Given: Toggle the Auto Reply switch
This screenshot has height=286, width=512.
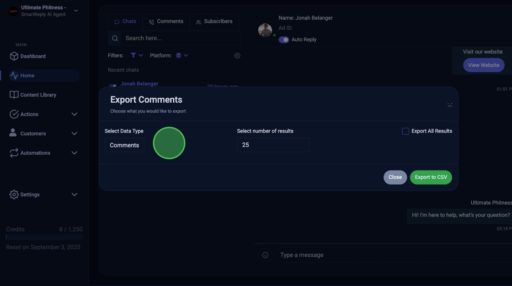Looking at the screenshot, I should (x=284, y=39).
